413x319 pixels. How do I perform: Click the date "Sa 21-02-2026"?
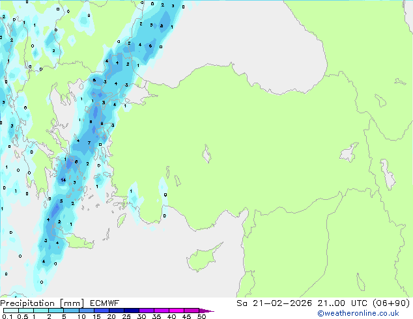274,303
